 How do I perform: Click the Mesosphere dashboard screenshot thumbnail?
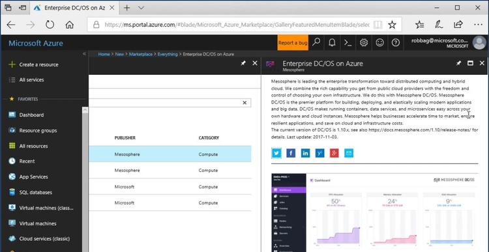pos(374,213)
